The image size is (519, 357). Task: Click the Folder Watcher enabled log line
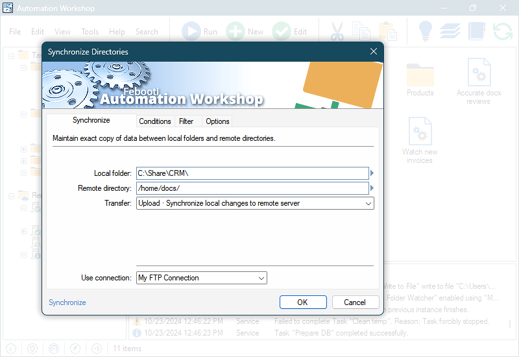tap(442, 298)
